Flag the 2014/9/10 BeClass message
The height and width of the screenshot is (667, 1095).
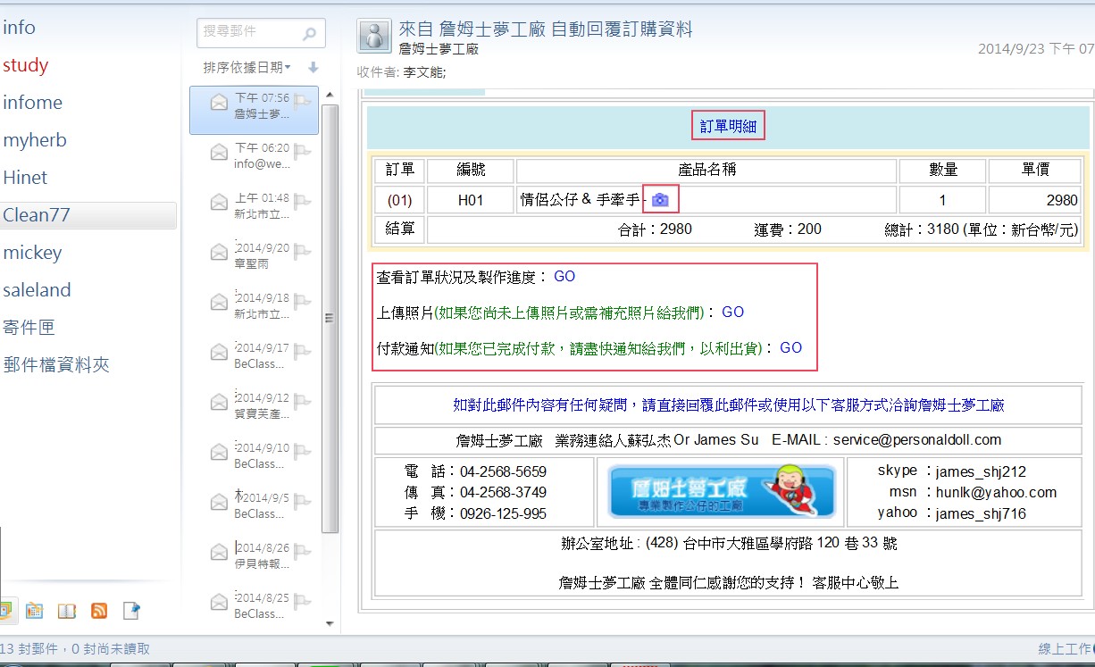tap(302, 451)
